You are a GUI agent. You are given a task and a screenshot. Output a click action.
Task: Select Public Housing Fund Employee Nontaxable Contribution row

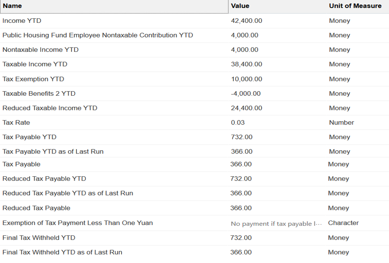click(x=97, y=35)
